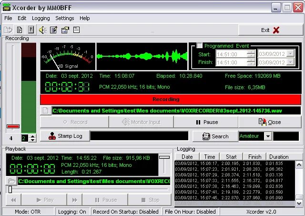Click the dB Signal VU meter
This screenshot has height=216, width=305.
(68, 56)
